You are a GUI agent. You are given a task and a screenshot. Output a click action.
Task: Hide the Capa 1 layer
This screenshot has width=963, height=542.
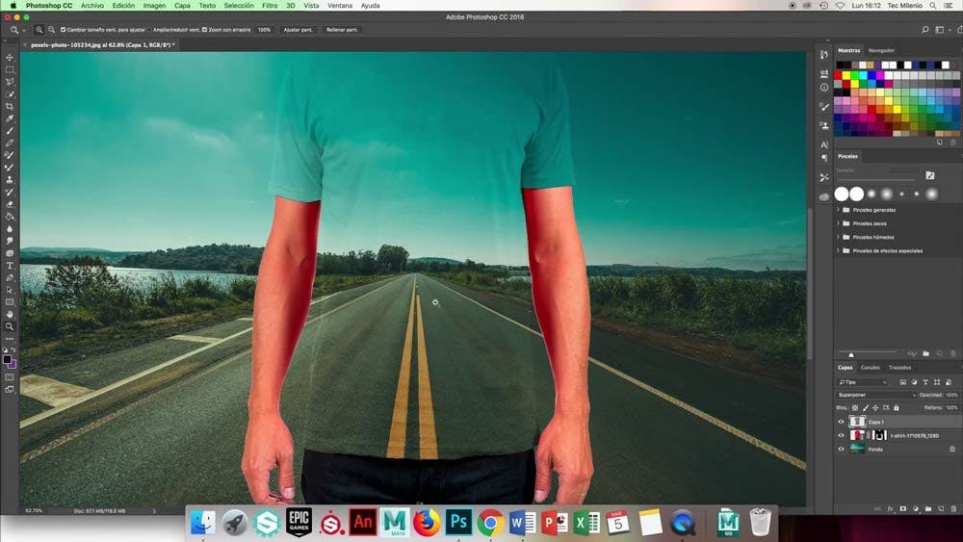[841, 422]
